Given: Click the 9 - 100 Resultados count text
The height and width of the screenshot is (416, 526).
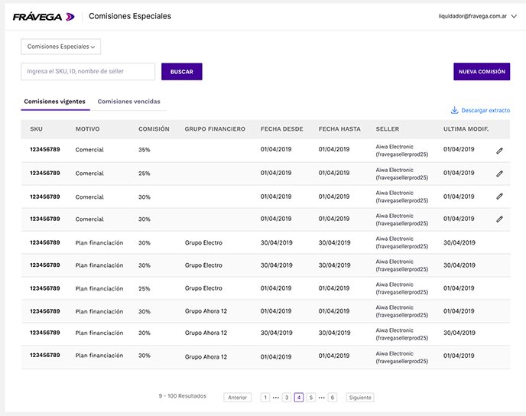Looking at the screenshot, I should (183, 396).
